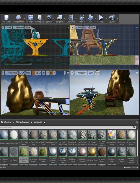Toggle the coordinate system icon
Viewport: 140px width, 183px height.
coord(44,73)
